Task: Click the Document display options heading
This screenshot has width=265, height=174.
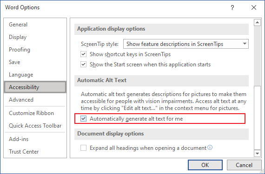Action: coord(111,134)
